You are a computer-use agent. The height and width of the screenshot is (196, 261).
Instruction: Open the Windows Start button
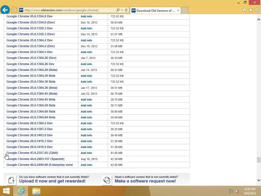6,191
